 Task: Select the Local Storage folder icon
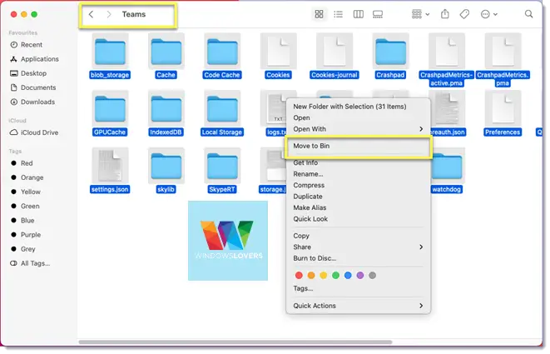point(222,109)
